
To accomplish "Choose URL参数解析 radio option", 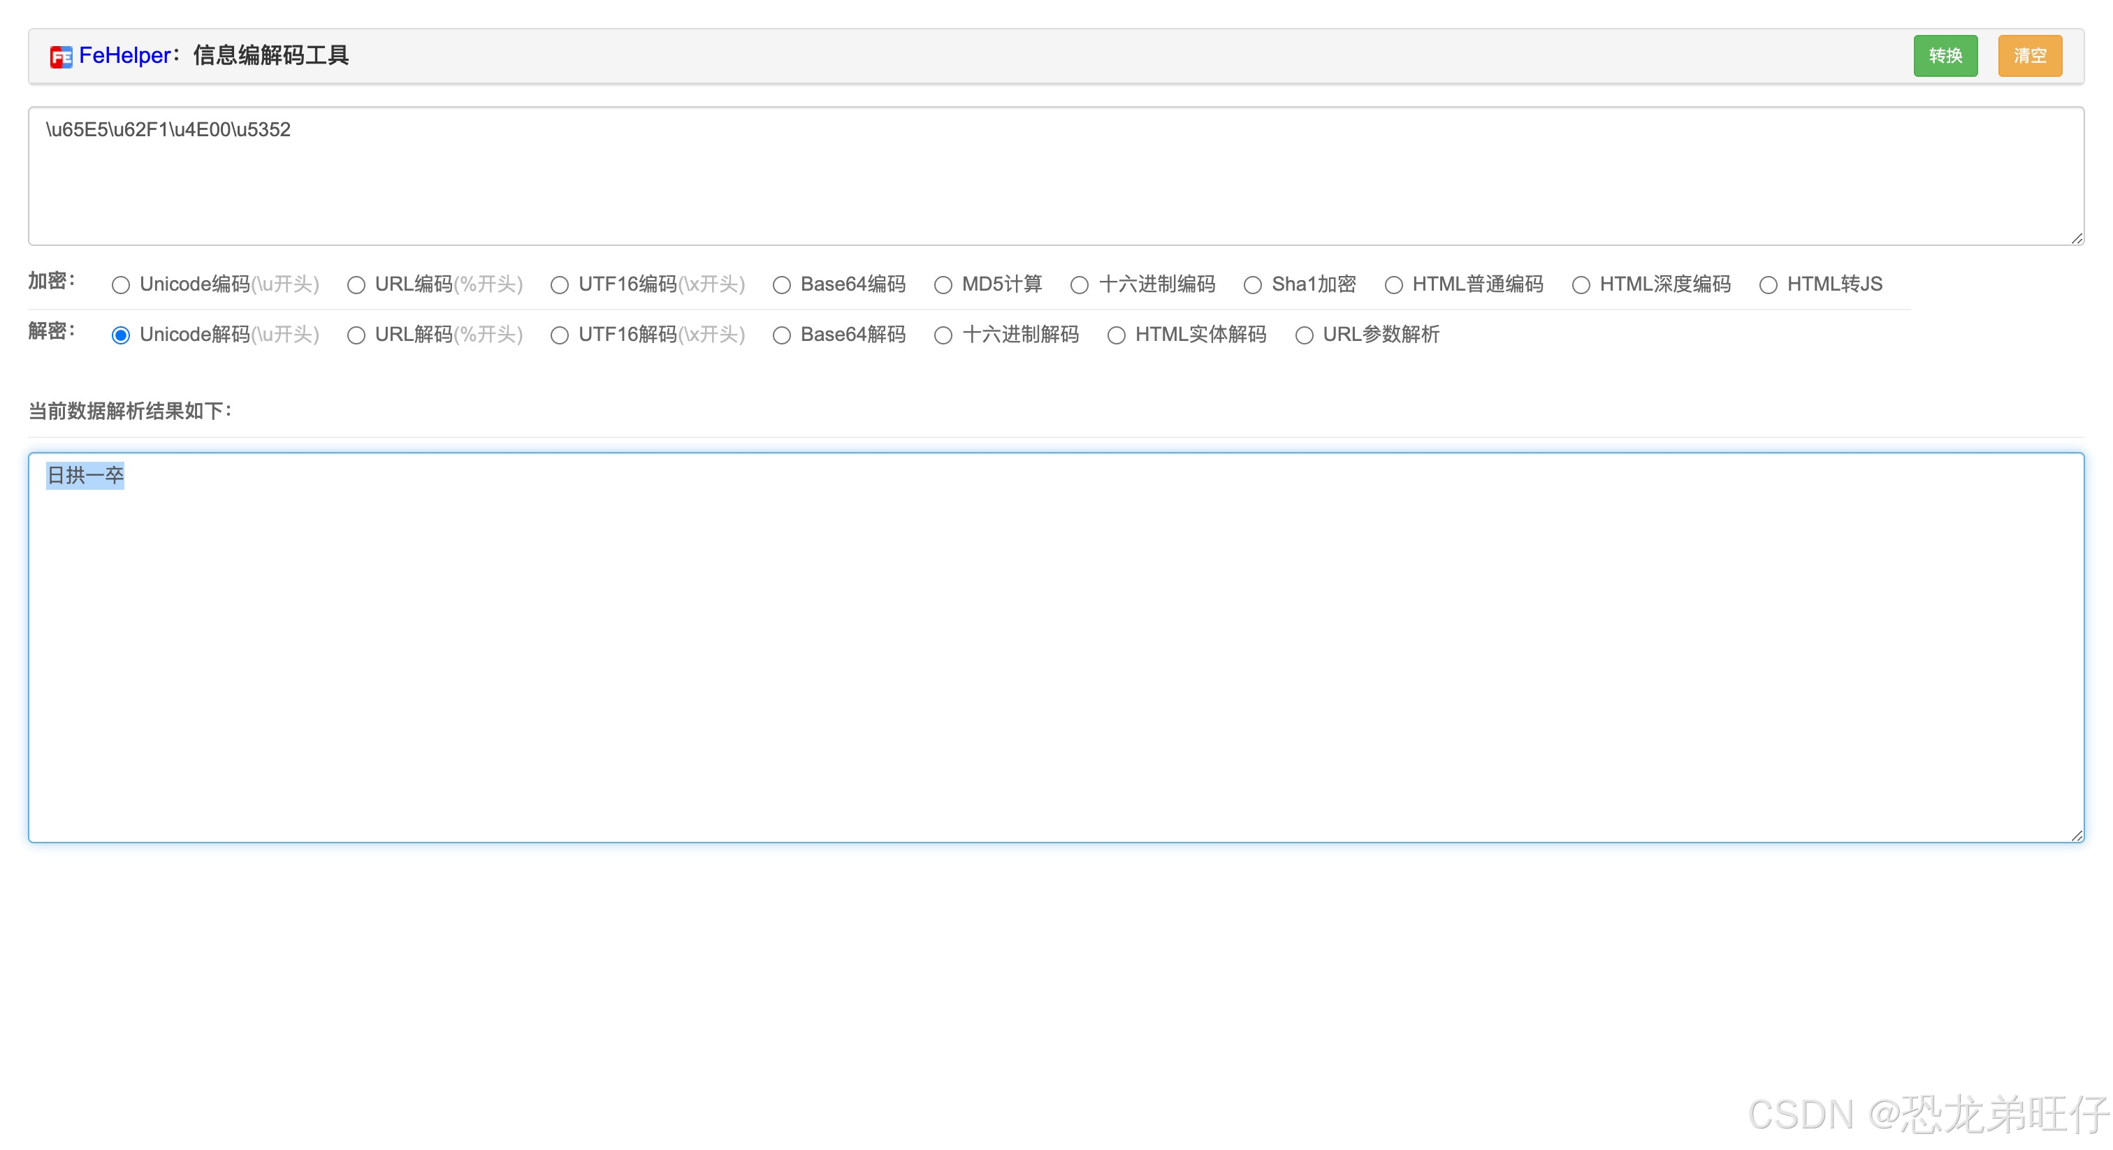I will 1305,335.
